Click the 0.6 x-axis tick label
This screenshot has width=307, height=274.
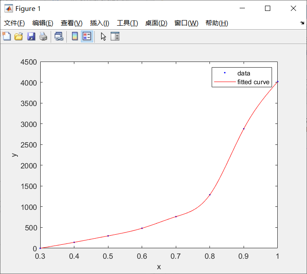click(142, 256)
